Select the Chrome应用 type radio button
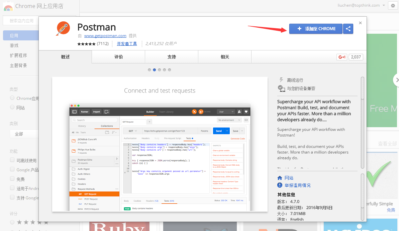 point(12,98)
